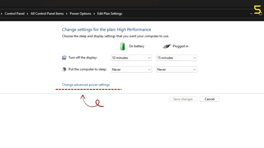The width and height of the screenshot is (264, 148).
Task: Go to Control Panel in the breadcrumb
Action: [x=14, y=14]
